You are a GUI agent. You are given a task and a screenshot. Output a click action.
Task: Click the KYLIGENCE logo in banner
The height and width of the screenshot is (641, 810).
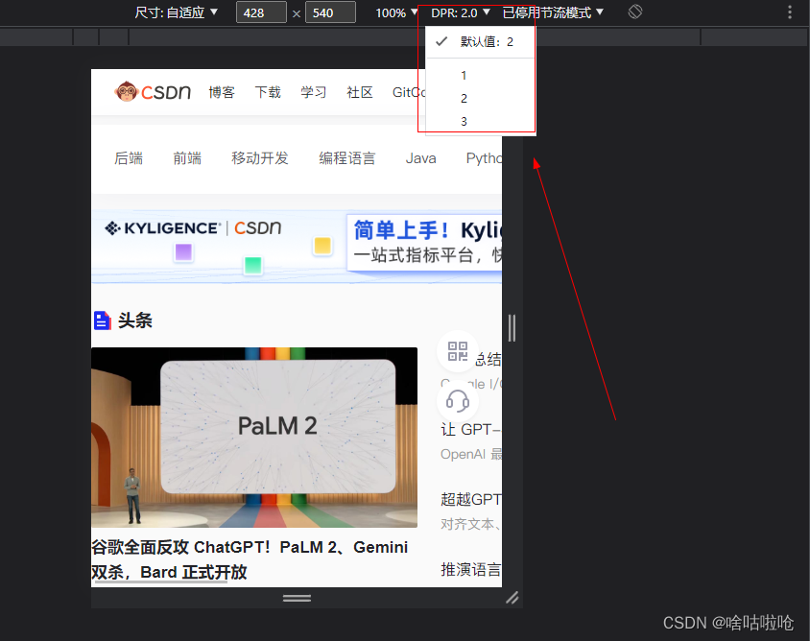pyautogui.click(x=163, y=228)
